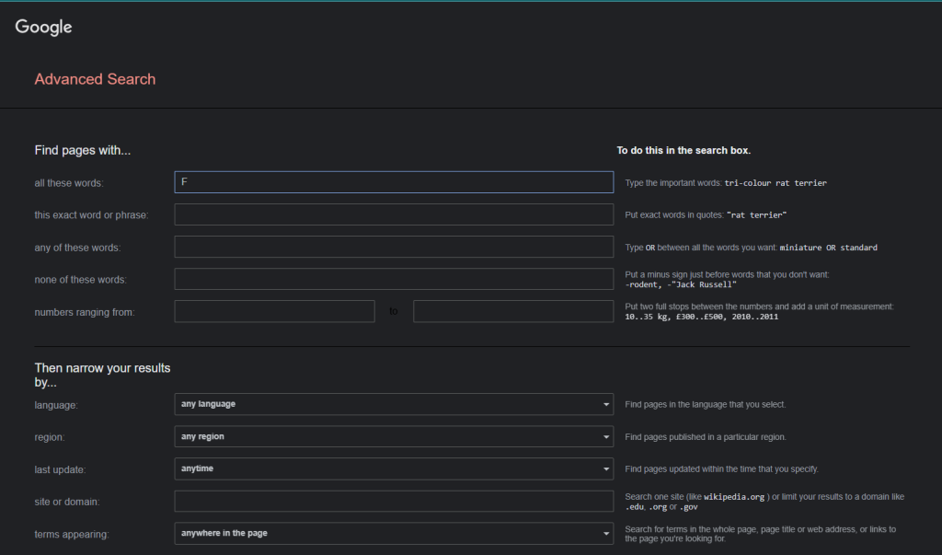942x555 pixels.
Task: Open the "anytime" last update dropdown
Action: (x=394, y=468)
